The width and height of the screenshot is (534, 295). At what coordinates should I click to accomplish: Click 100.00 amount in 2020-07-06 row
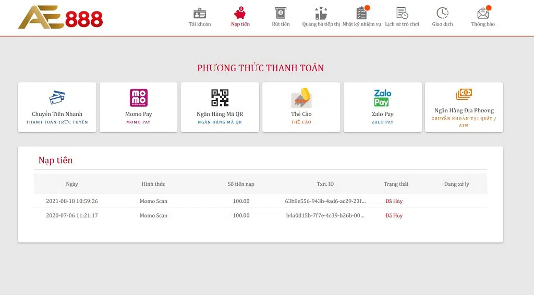click(241, 215)
